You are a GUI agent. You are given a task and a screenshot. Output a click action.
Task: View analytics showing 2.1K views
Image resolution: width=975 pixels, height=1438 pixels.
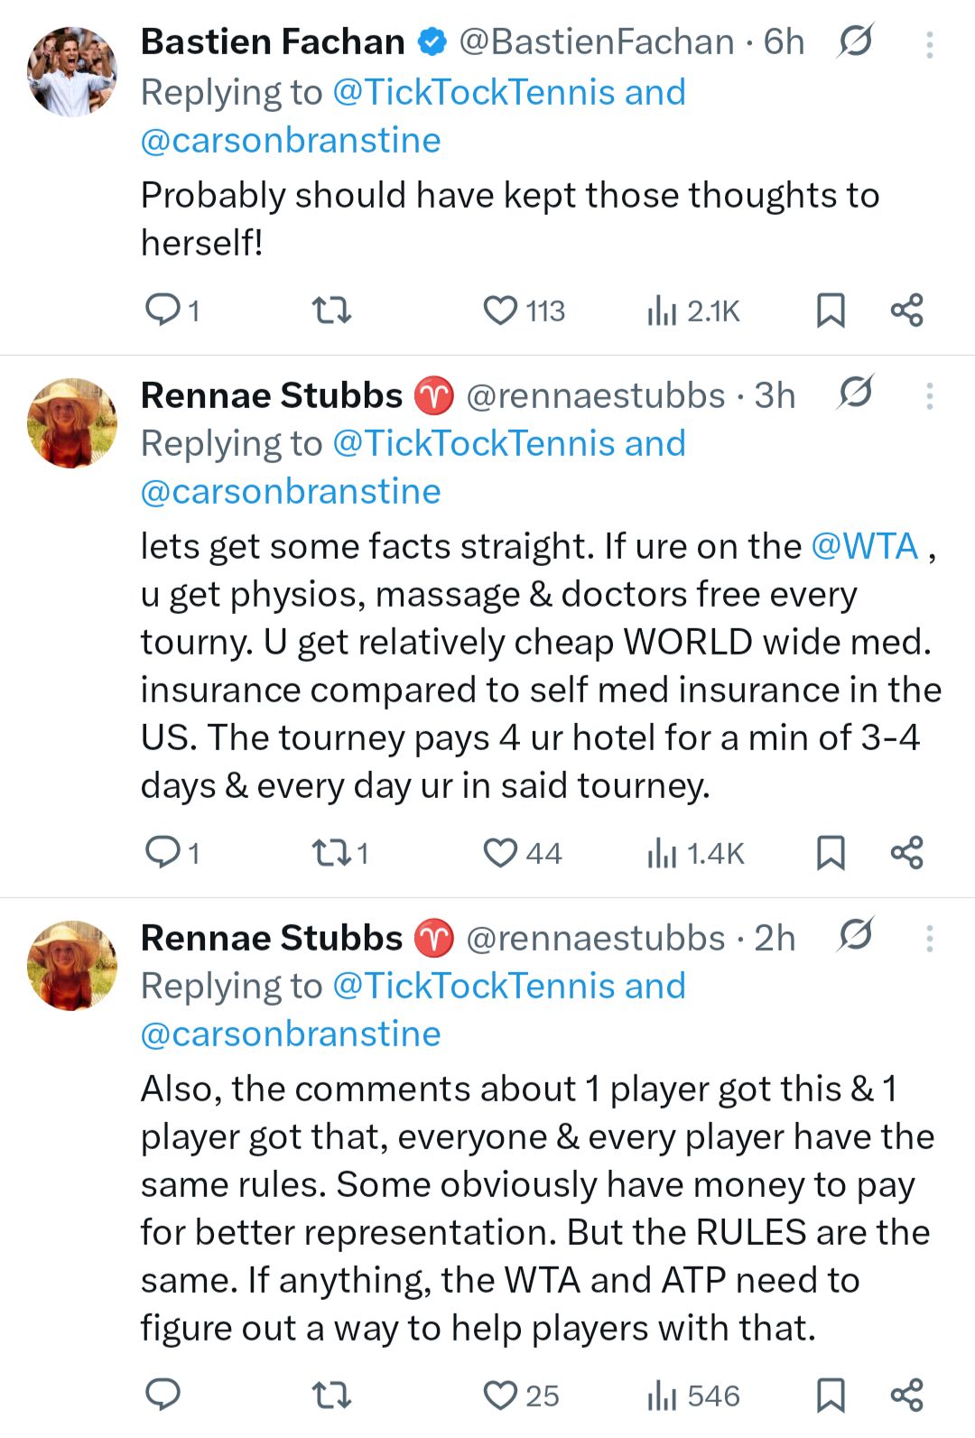[x=693, y=311]
